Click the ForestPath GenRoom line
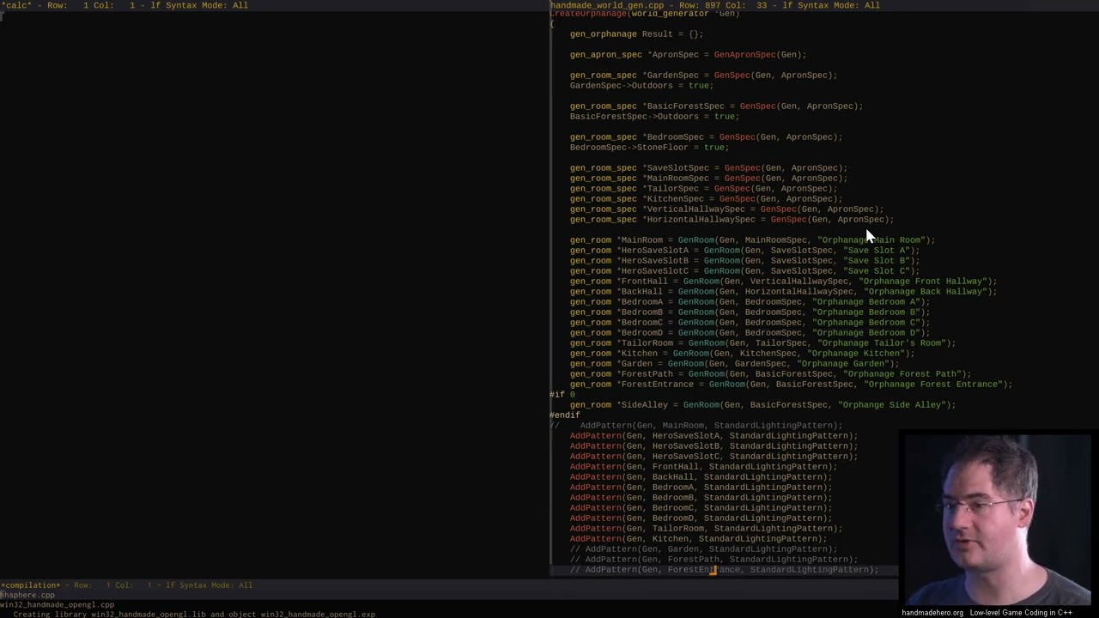This screenshot has width=1099, height=618. (770, 374)
